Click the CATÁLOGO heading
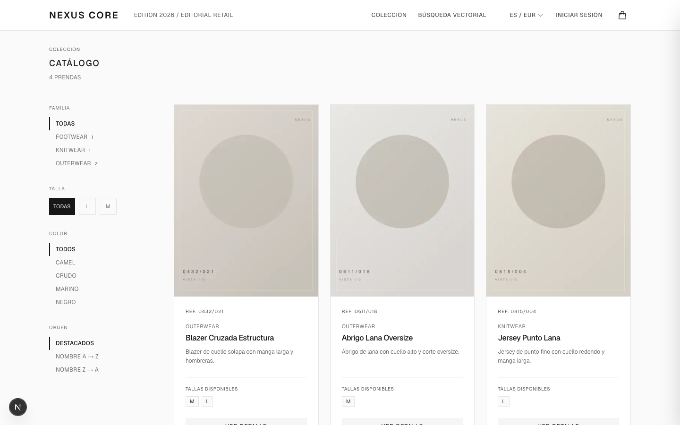Viewport: 680px width, 425px height. [x=74, y=63]
